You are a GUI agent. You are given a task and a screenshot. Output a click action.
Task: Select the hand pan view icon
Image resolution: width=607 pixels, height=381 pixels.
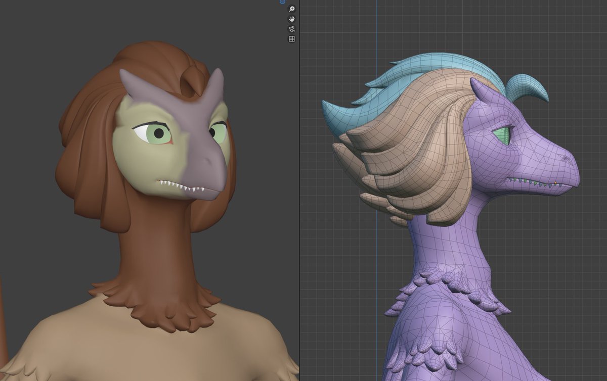pos(292,19)
